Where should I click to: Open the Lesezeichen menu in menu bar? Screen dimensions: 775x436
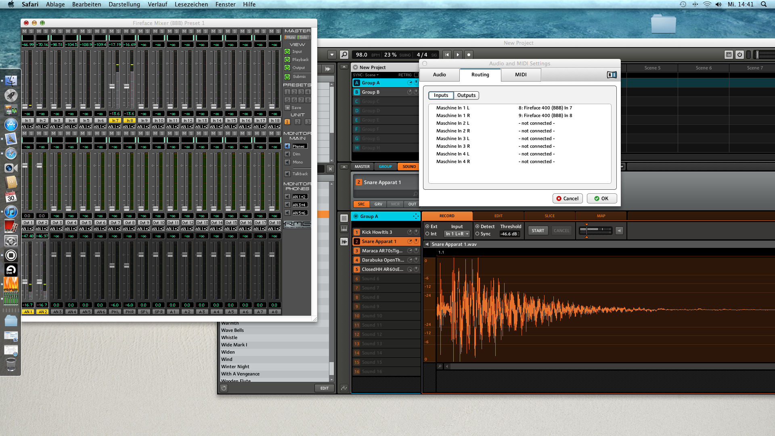click(x=191, y=4)
